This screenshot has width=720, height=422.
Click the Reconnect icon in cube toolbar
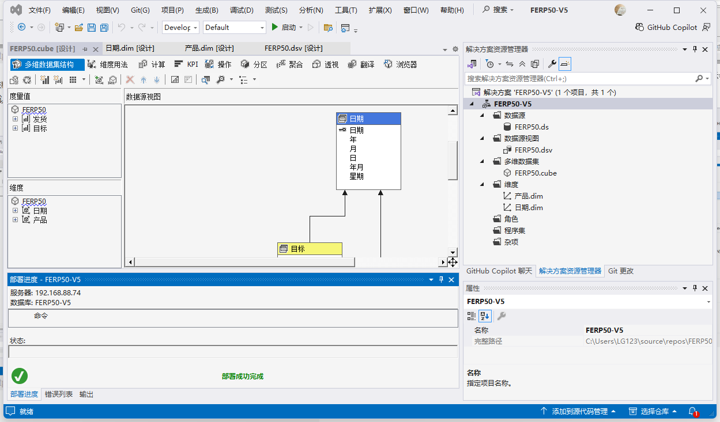[27, 80]
